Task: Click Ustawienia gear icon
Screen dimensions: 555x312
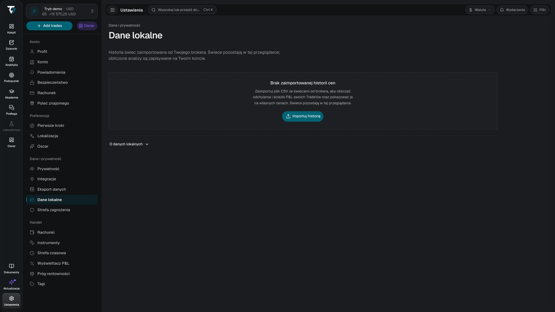Action: 12,301
